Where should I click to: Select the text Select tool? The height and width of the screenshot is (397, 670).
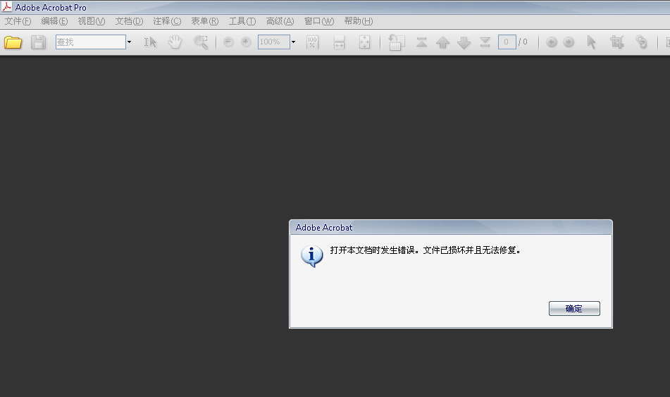[150, 42]
